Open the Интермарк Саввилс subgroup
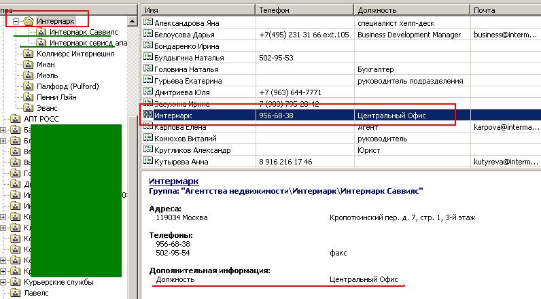 [84, 32]
